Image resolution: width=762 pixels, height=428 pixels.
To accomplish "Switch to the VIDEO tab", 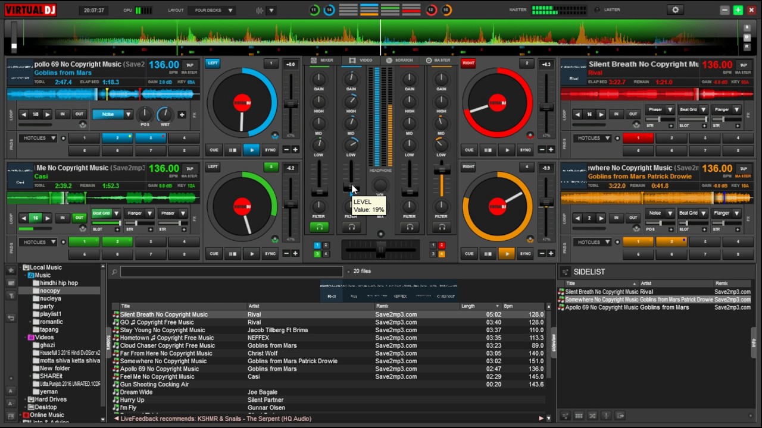I will pos(361,60).
